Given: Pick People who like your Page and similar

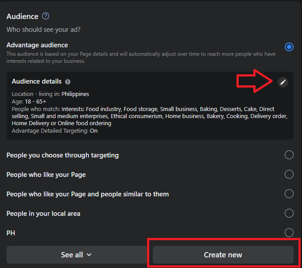Looking at the screenshot, I should pos(289,194).
